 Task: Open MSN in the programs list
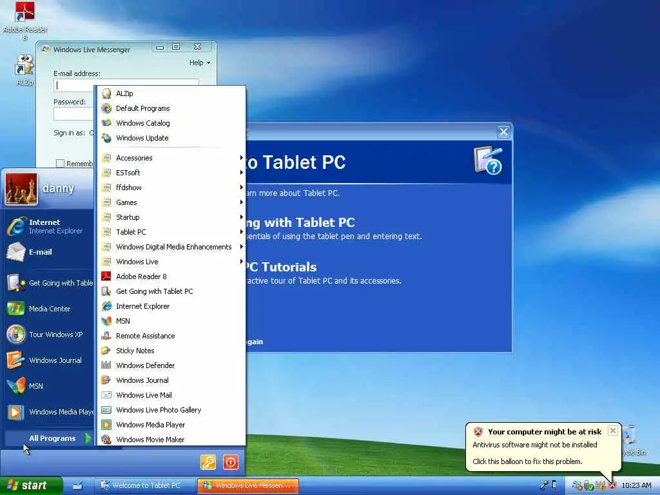171,321
